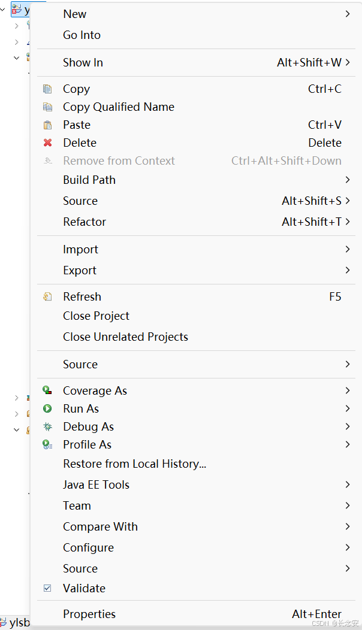Click the Refresh icon next to F5

tap(47, 296)
